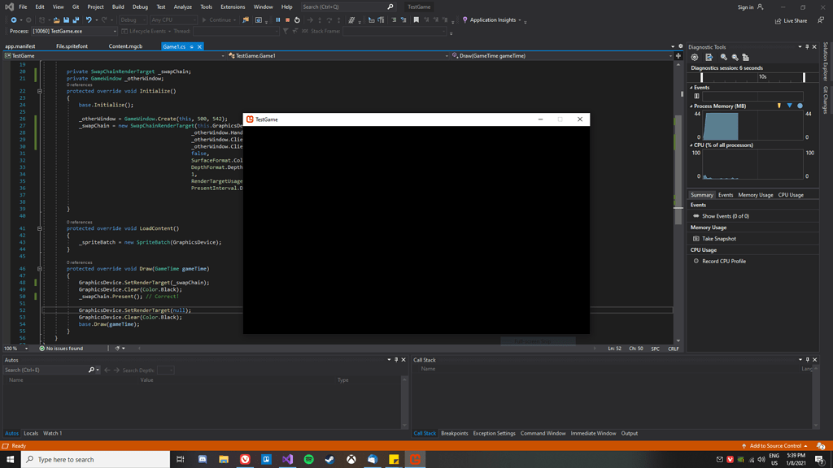The image size is (833, 468).
Task: Click the Save All toolbar icon
Action: (x=76, y=20)
